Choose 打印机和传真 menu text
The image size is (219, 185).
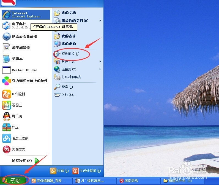tap(71, 77)
